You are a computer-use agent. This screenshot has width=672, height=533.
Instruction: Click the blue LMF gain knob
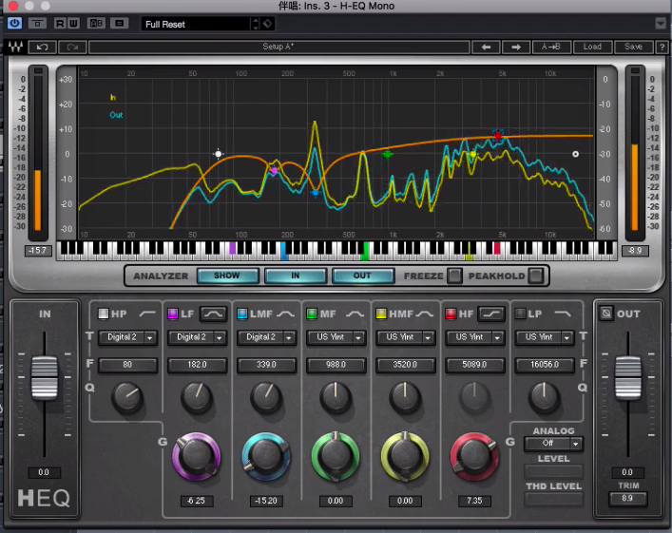(266, 456)
